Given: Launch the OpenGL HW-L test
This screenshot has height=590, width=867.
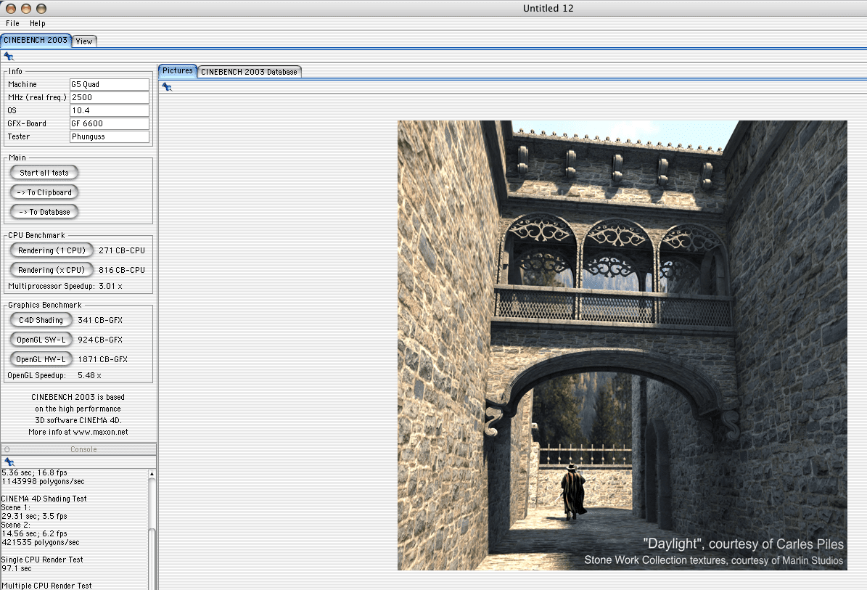Looking at the screenshot, I should pyautogui.click(x=41, y=359).
